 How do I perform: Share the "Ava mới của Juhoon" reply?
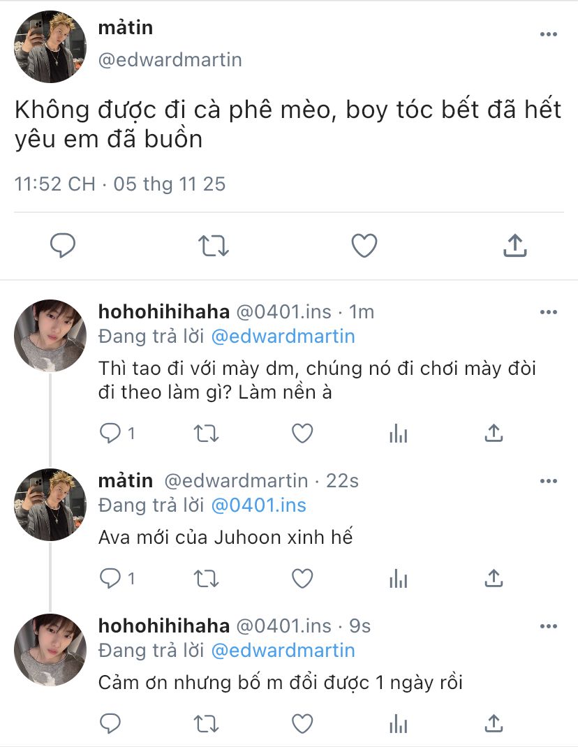[494, 578]
